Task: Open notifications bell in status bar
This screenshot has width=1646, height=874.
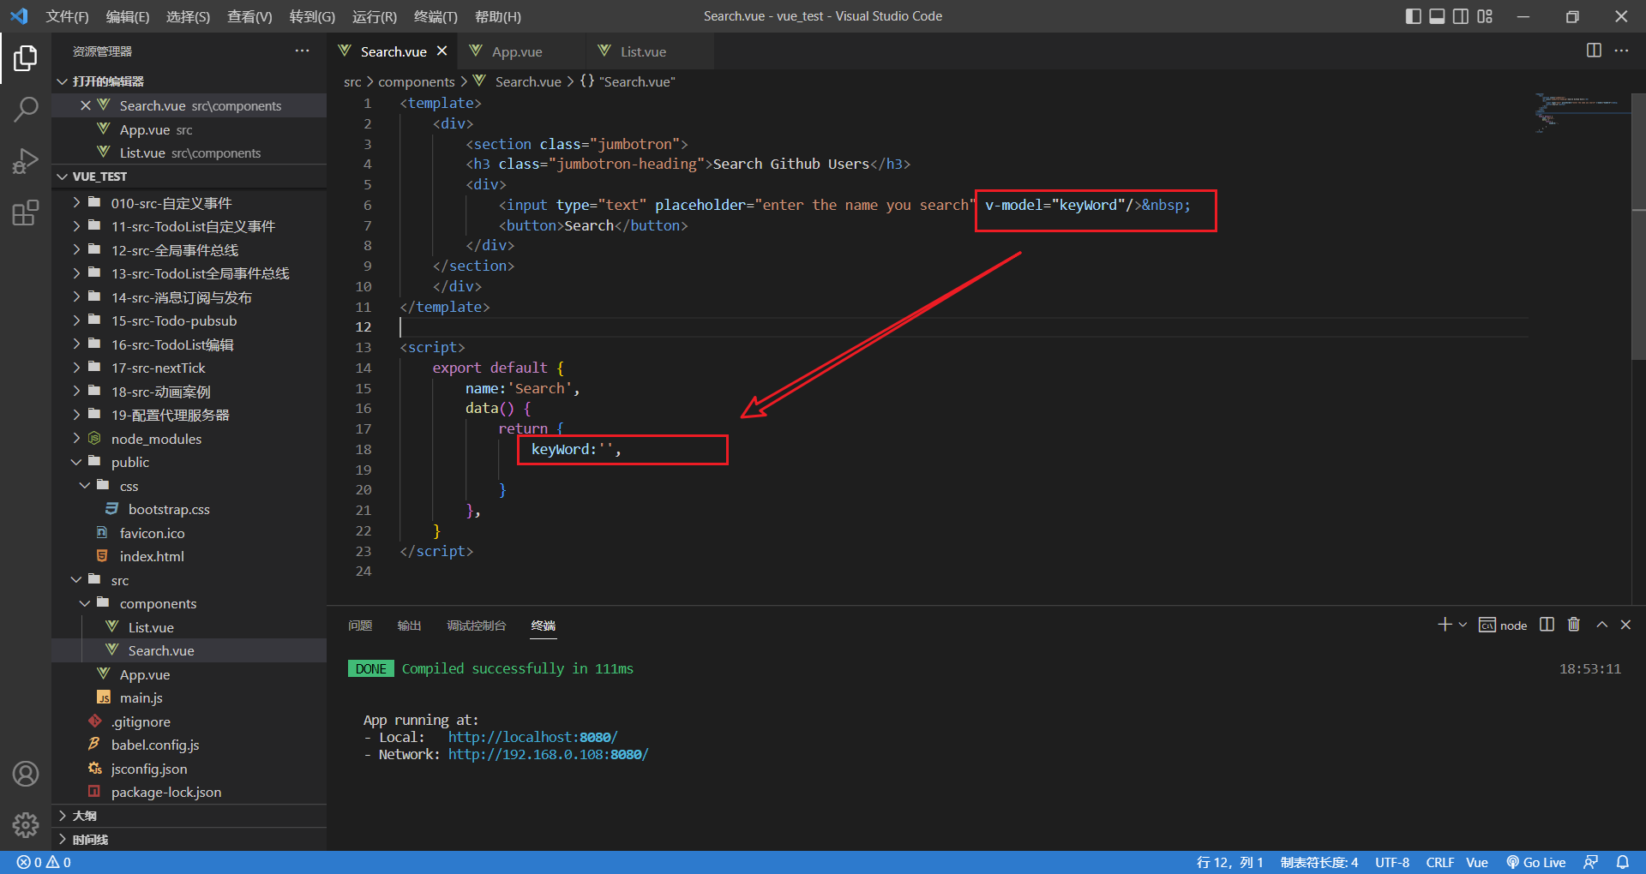Action: 1622,862
